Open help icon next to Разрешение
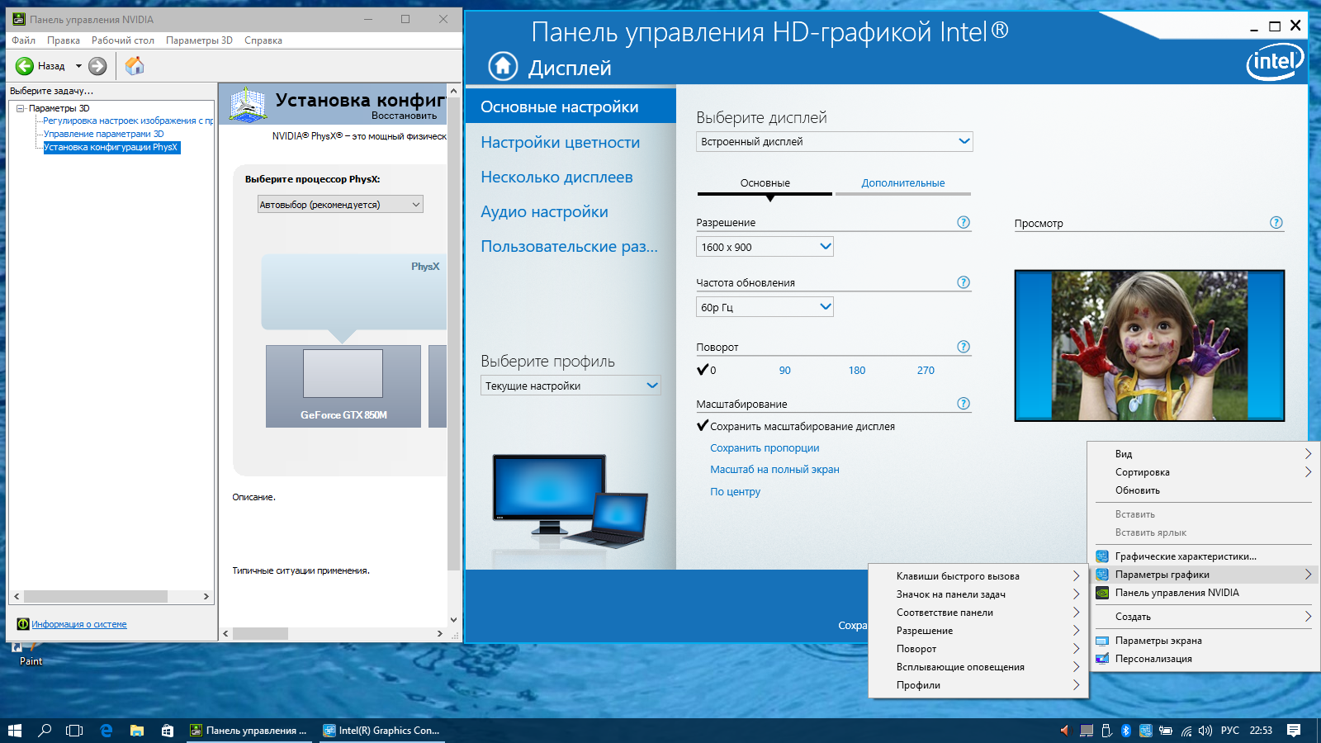The width and height of the screenshot is (1321, 743). (x=964, y=222)
